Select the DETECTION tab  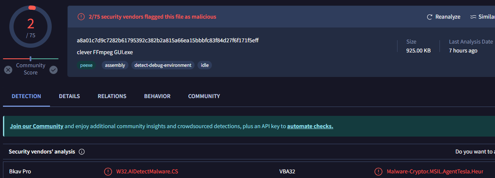tap(26, 96)
